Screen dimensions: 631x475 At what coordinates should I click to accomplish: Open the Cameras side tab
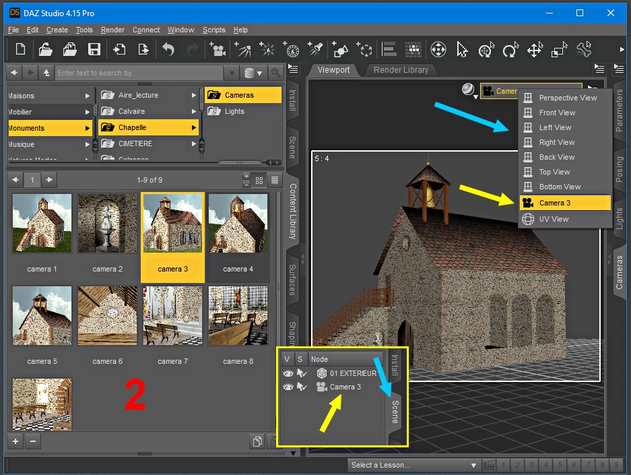[620, 272]
